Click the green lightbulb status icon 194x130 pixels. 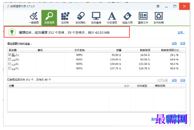pyautogui.click(x=12, y=32)
